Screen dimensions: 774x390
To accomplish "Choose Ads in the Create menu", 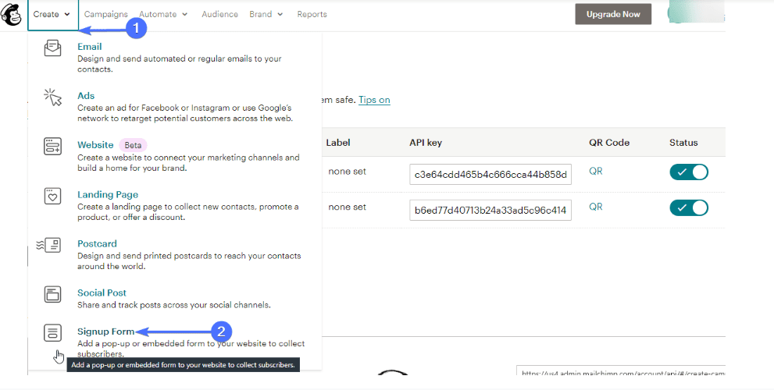I will 86,96.
